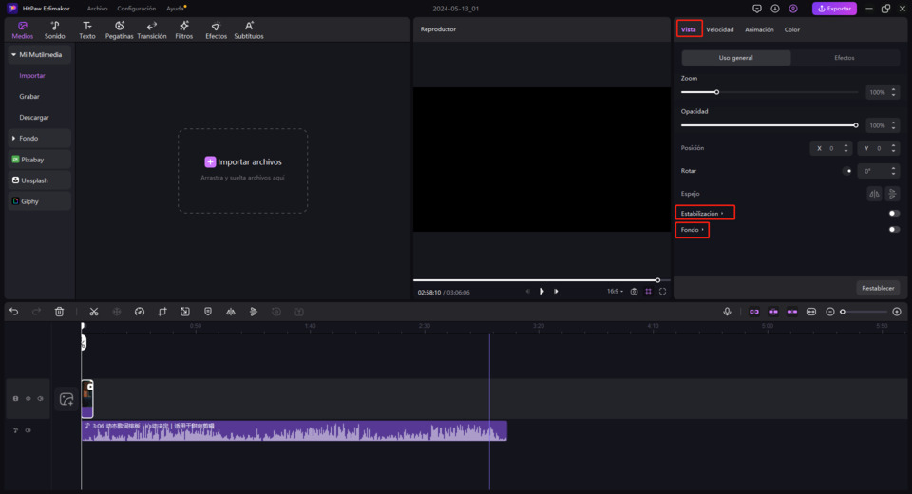This screenshot has height=494, width=912.
Task: Flip vertically with the Espejo icon
Action: (x=892, y=194)
